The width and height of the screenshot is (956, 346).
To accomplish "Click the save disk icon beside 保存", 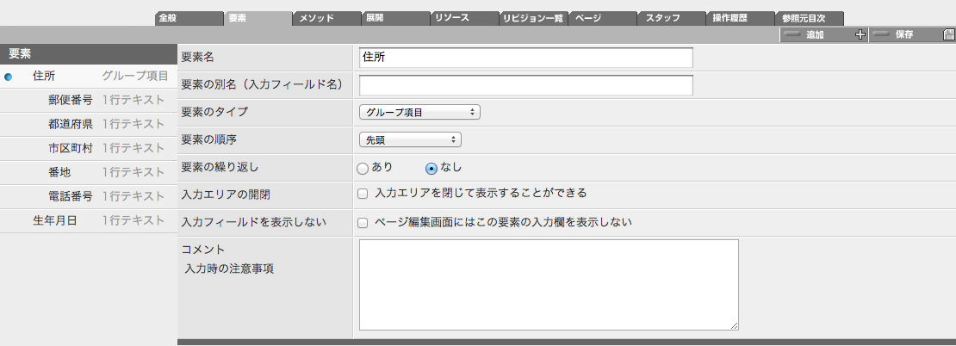I will (x=948, y=35).
